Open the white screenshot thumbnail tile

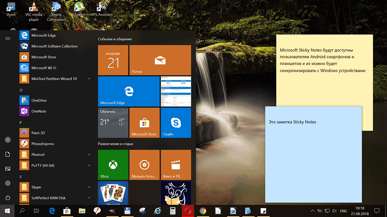click(x=176, y=91)
